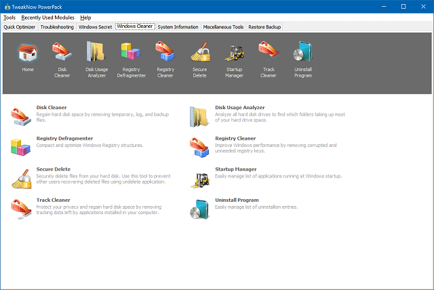Click the Disk Usage Analyzer heading link

coord(240,108)
